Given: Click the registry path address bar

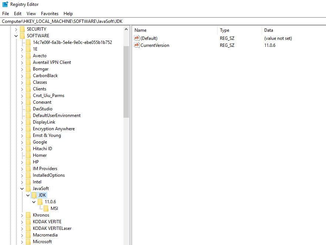Looking at the screenshot, I should [x=163, y=21].
